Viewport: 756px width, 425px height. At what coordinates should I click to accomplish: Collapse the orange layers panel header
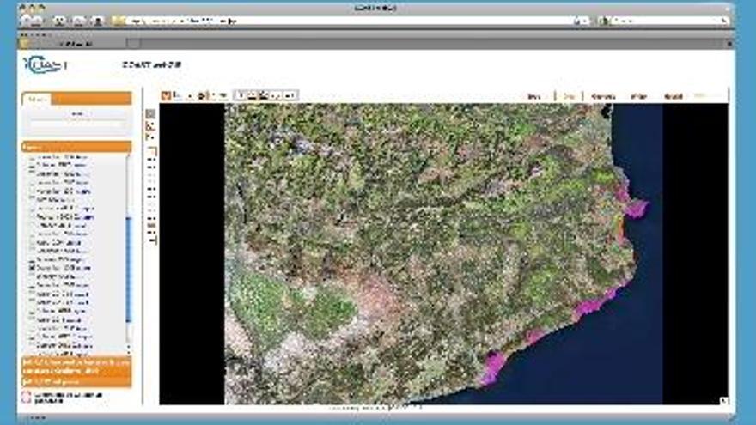point(76,147)
